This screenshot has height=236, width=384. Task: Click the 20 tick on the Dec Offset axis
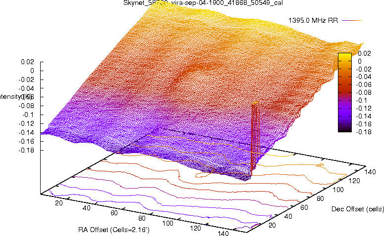272,225
